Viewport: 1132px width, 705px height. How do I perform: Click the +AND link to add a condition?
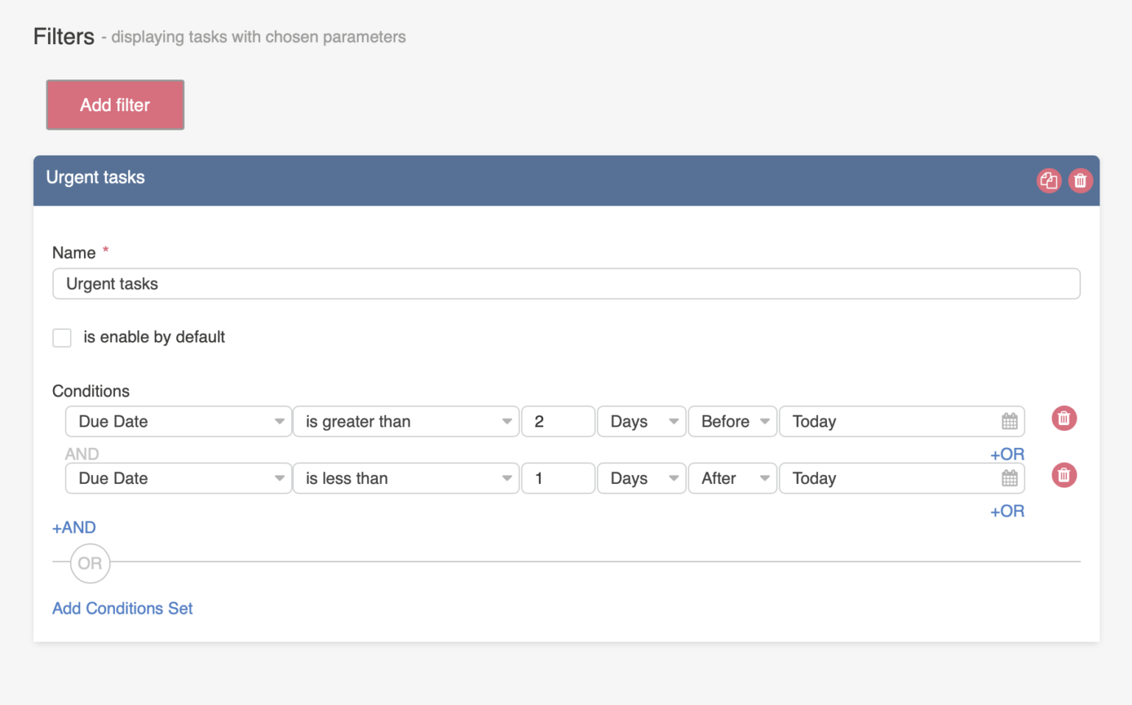click(x=73, y=527)
